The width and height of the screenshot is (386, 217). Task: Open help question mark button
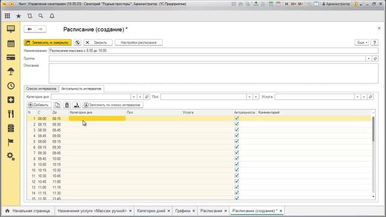tap(375, 43)
